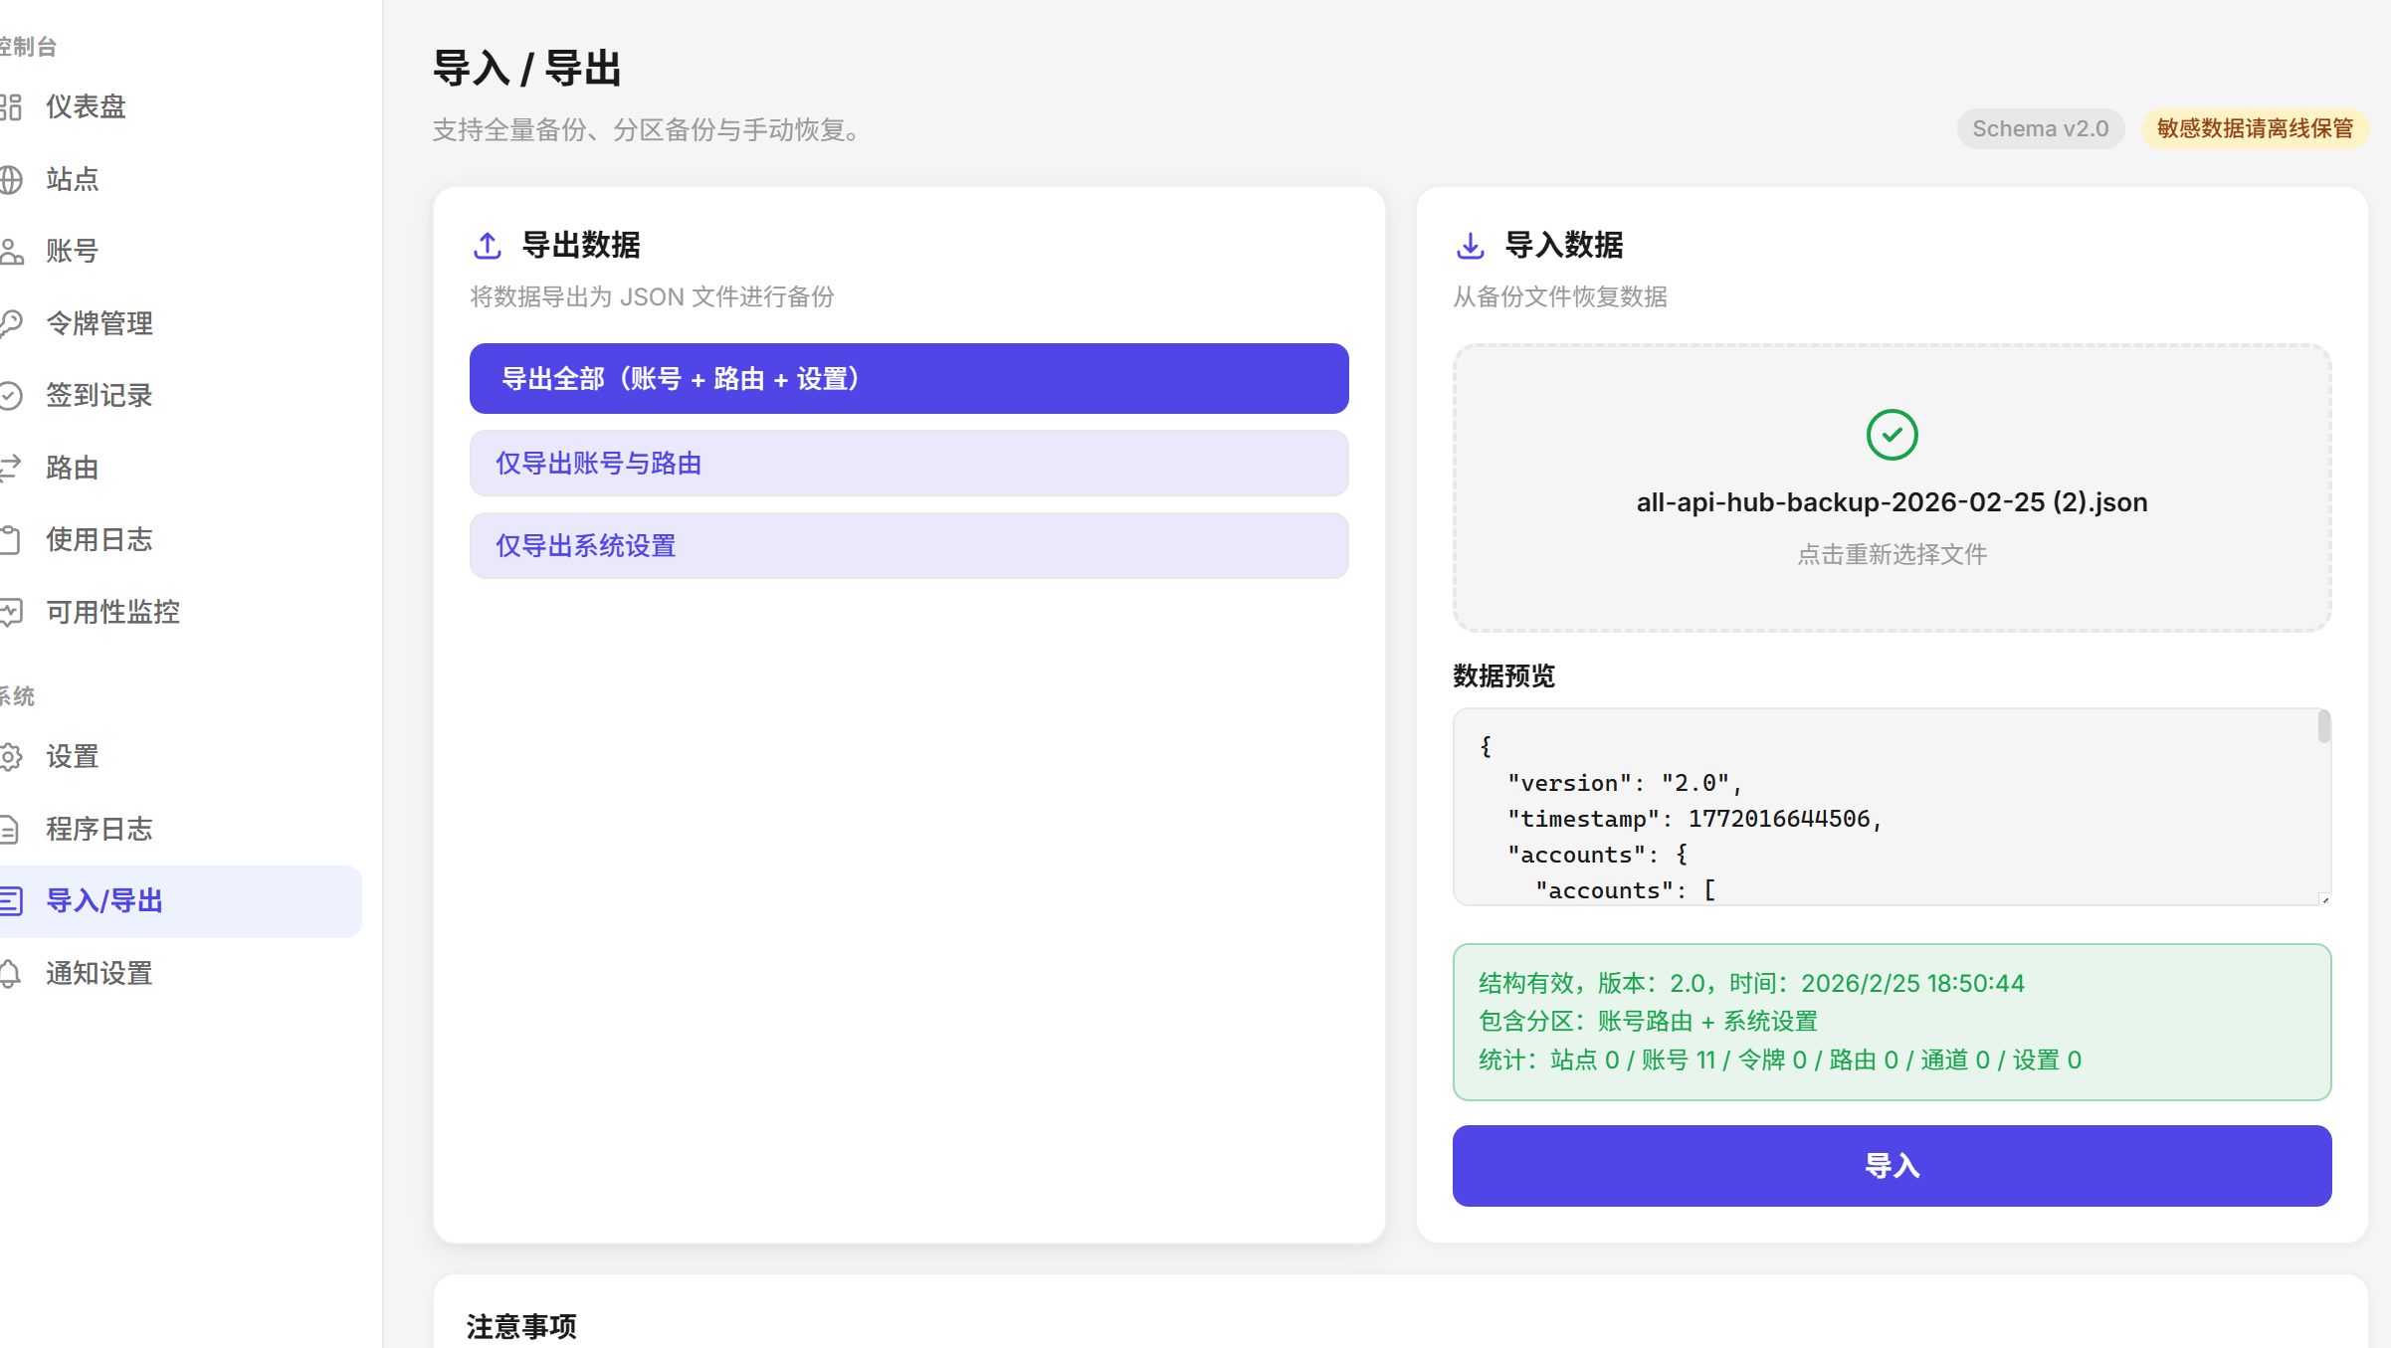Click 点击重新选择文件 to reselect file
2391x1348 pixels.
1892,554
